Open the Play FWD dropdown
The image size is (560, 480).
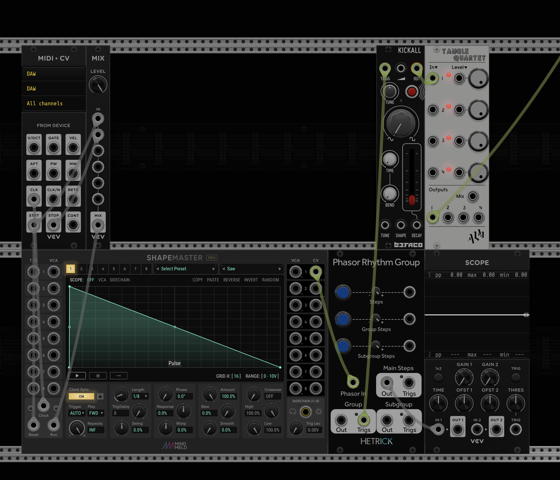pyautogui.click(x=96, y=413)
